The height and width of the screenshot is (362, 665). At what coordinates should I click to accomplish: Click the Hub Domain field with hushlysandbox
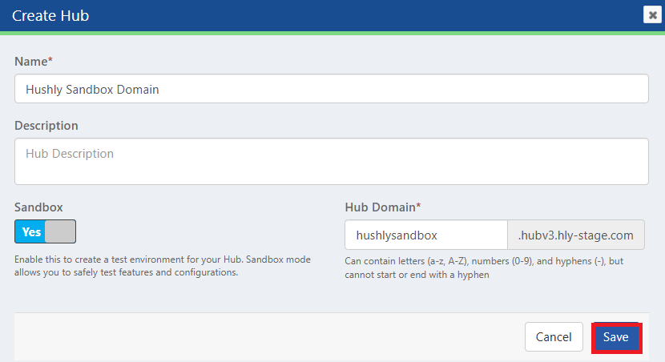tap(425, 235)
